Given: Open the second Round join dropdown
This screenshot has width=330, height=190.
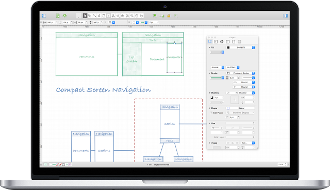Looking at the screenshot, I should pos(243,87).
